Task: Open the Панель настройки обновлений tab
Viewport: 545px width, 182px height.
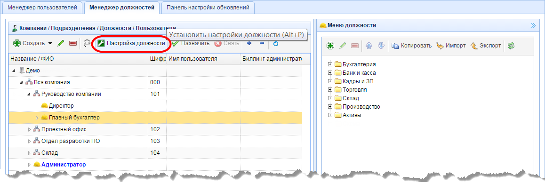Action: 208,8
